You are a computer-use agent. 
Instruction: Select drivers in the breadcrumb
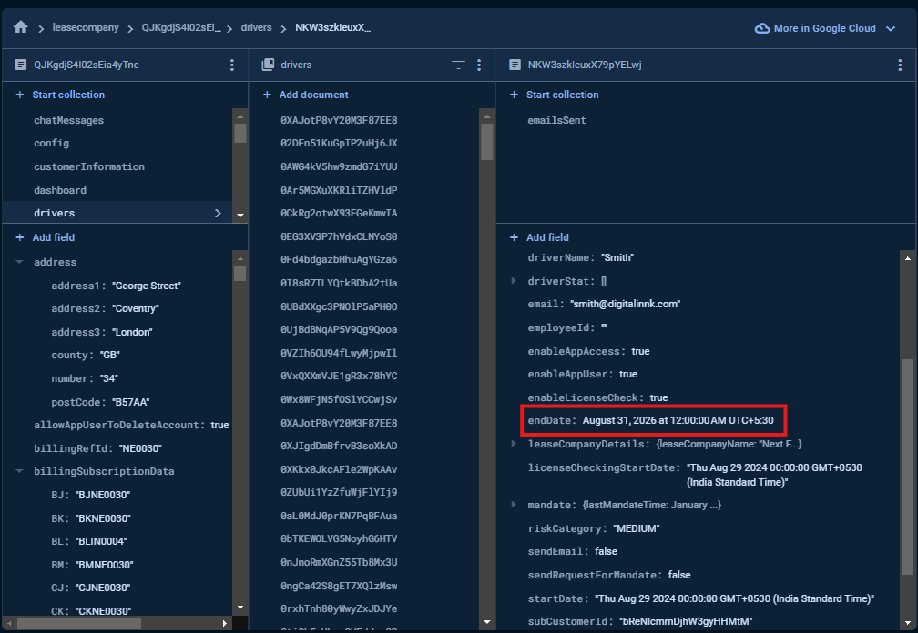[x=257, y=27]
